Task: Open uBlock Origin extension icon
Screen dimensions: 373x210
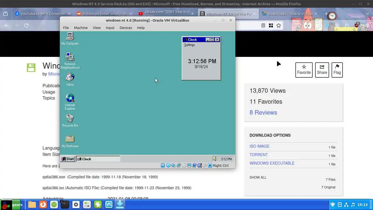Action: coord(357,25)
